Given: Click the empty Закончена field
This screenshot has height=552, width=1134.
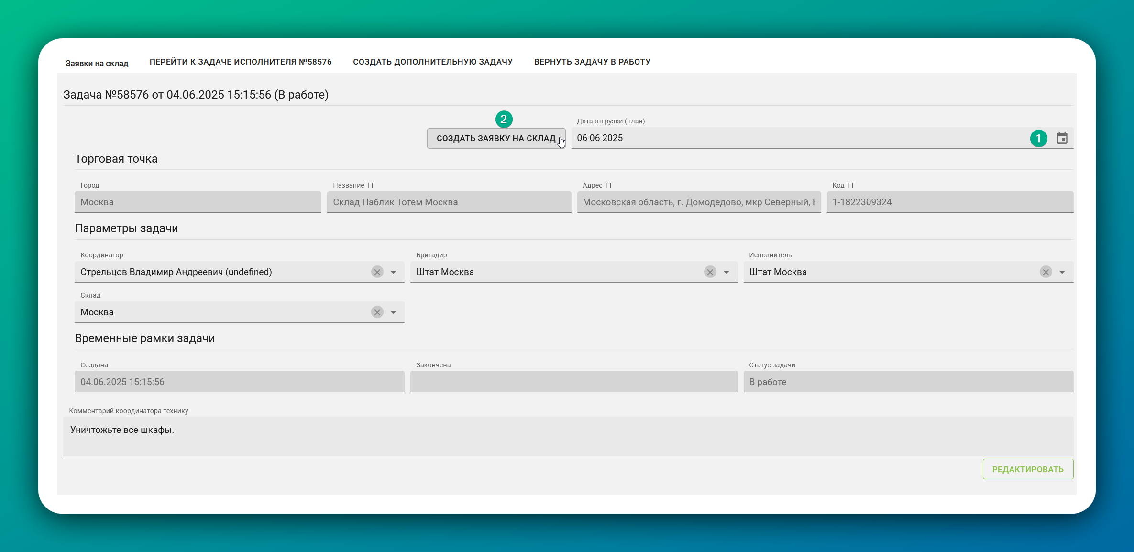Looking at the screenshot, I should [x=574, y=382].
